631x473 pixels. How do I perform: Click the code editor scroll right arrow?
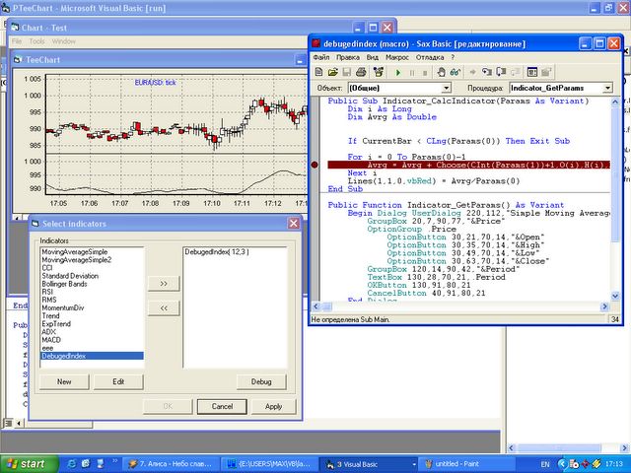(x=604, y=306)
